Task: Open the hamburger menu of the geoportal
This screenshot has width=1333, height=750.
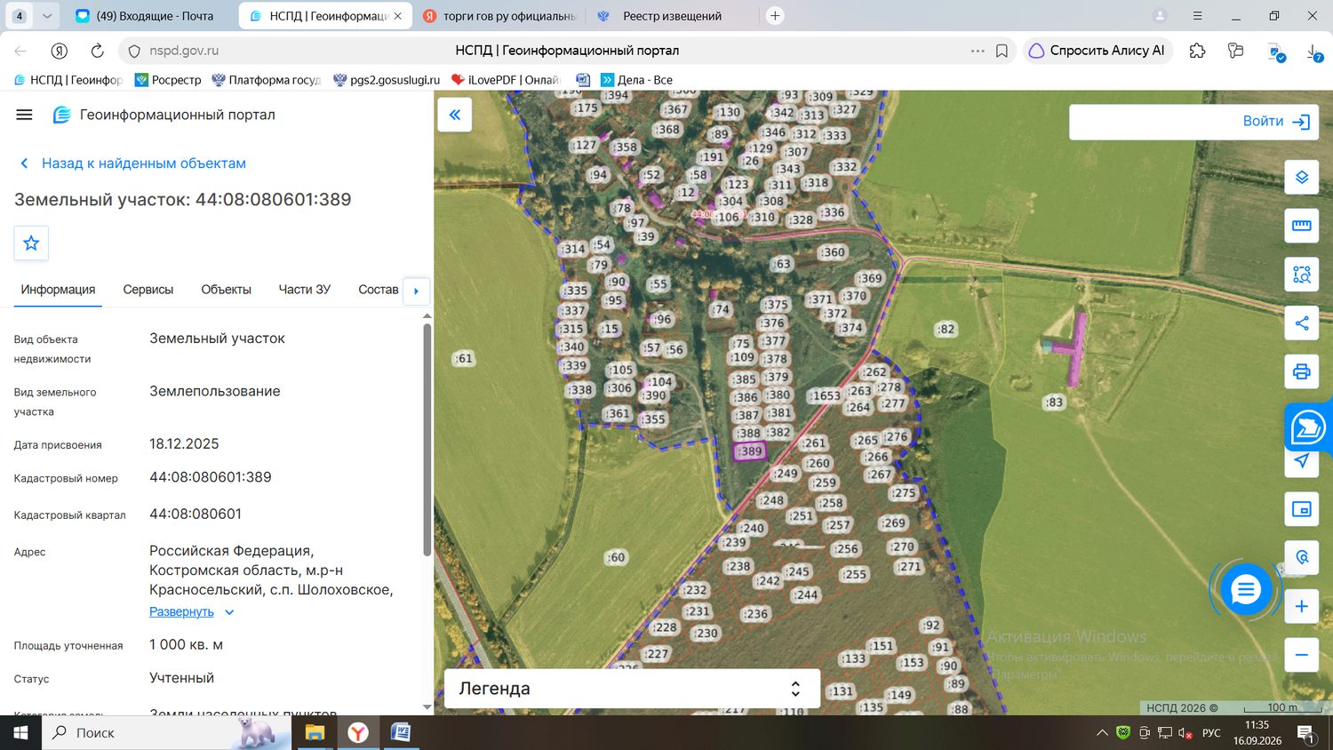Action: (24, 115)
